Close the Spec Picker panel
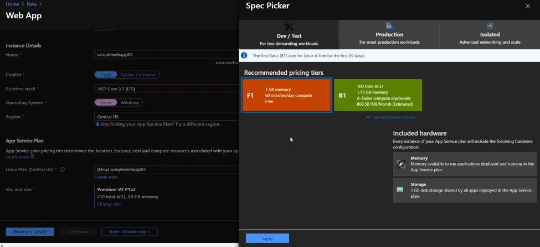Screen dimensions: 540x247 528,6
